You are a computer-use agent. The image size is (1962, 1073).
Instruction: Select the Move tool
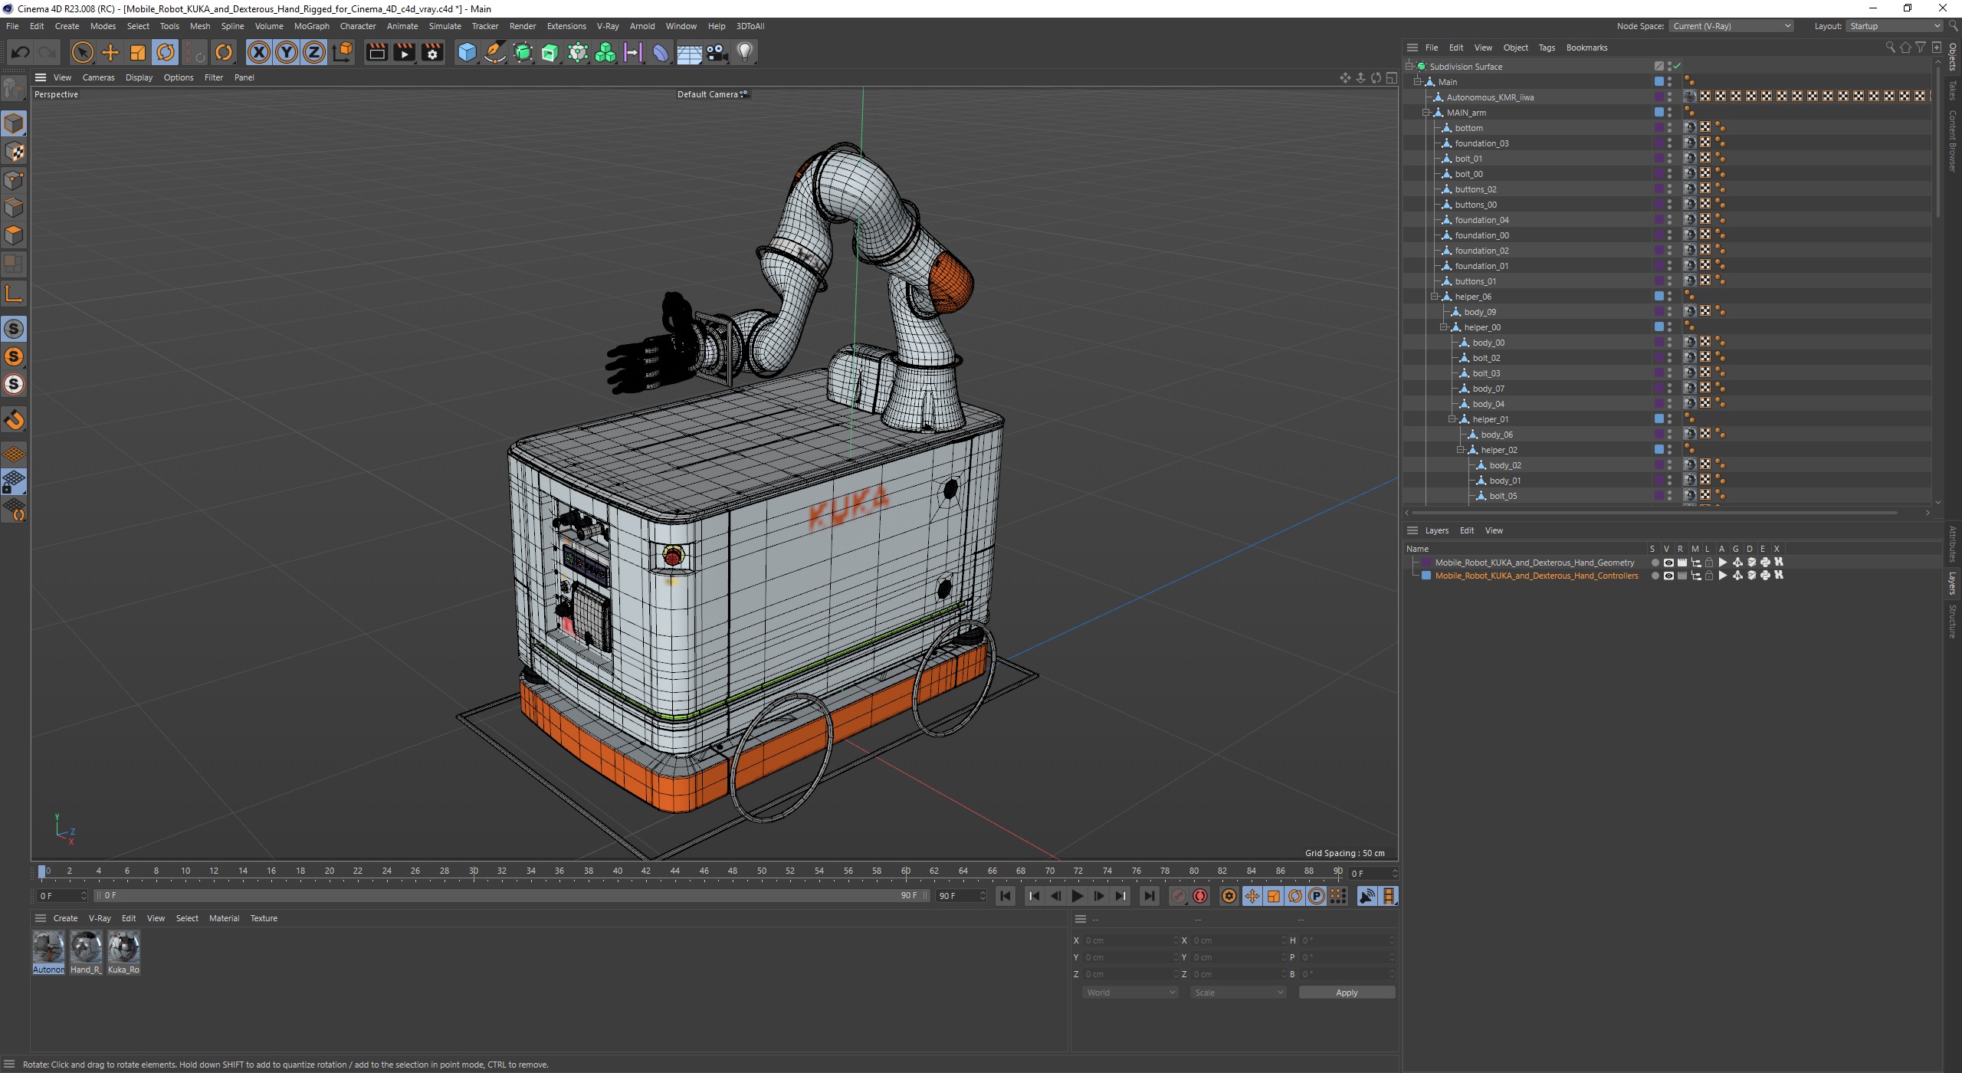tap(110, 52)
